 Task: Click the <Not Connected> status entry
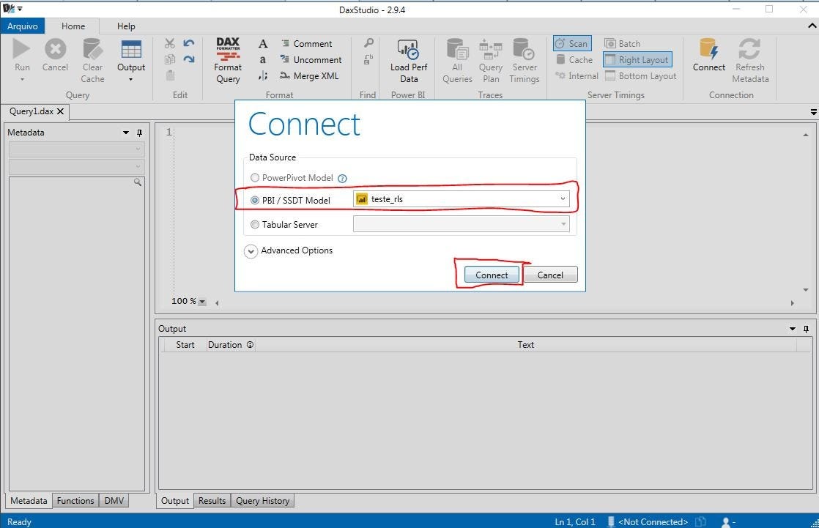(653, 521)
